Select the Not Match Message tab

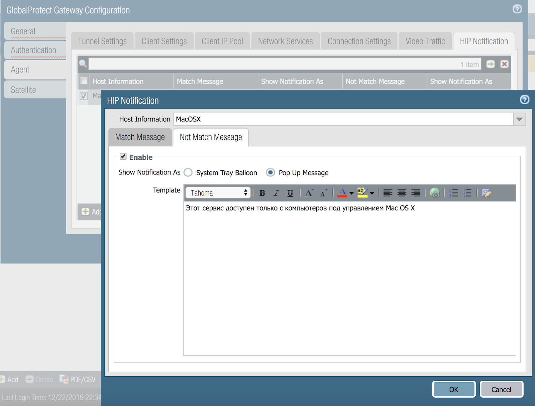click(211, 137)
